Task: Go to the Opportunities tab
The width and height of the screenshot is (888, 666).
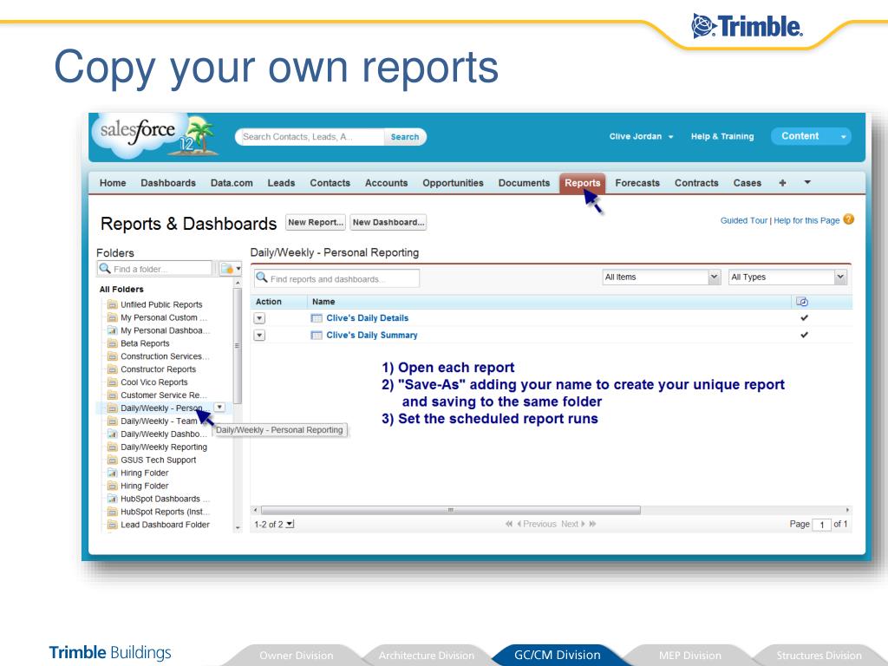Action: (453, 183)
